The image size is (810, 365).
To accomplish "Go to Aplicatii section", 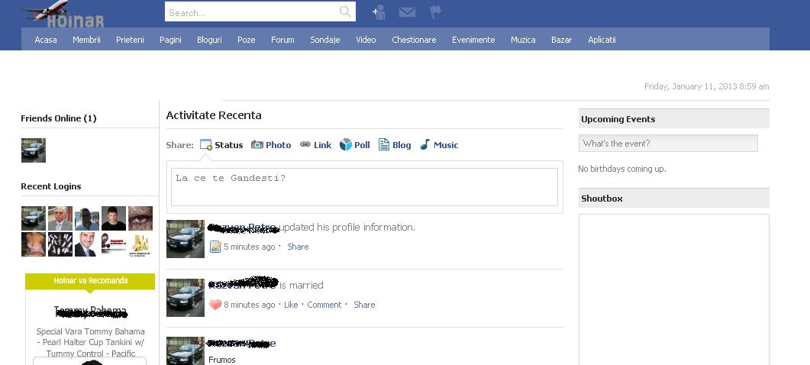I will pyautogui.click(x=602, y=40).
